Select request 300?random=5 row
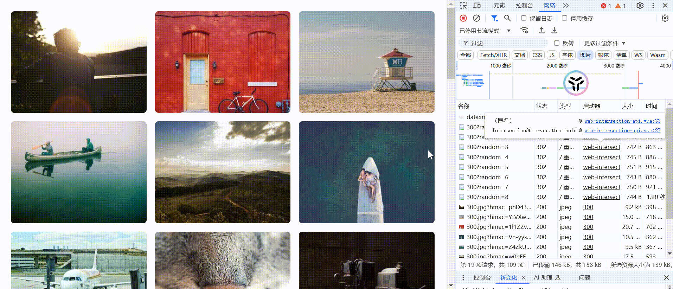 point(561,167)
